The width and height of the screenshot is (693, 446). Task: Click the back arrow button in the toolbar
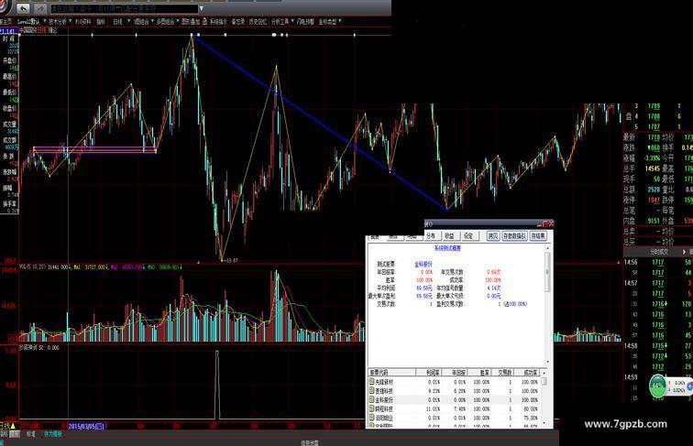(x=23, y=8)
